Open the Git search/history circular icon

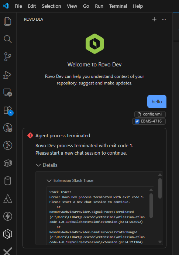coord(8,128)
